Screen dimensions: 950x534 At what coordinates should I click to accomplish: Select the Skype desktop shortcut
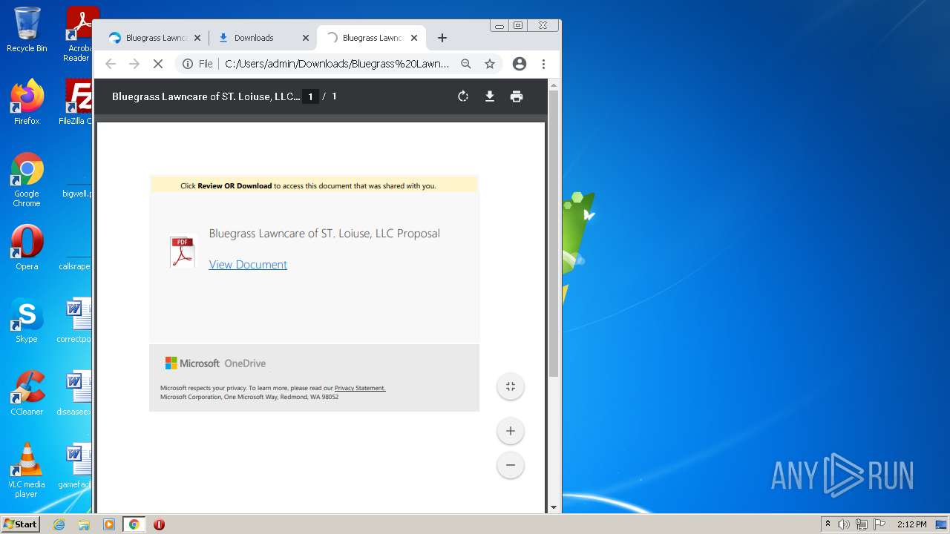[27, 320]
